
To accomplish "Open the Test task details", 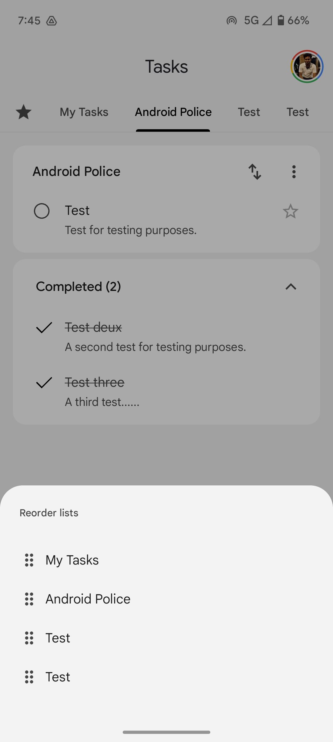I will coord(131,220).
